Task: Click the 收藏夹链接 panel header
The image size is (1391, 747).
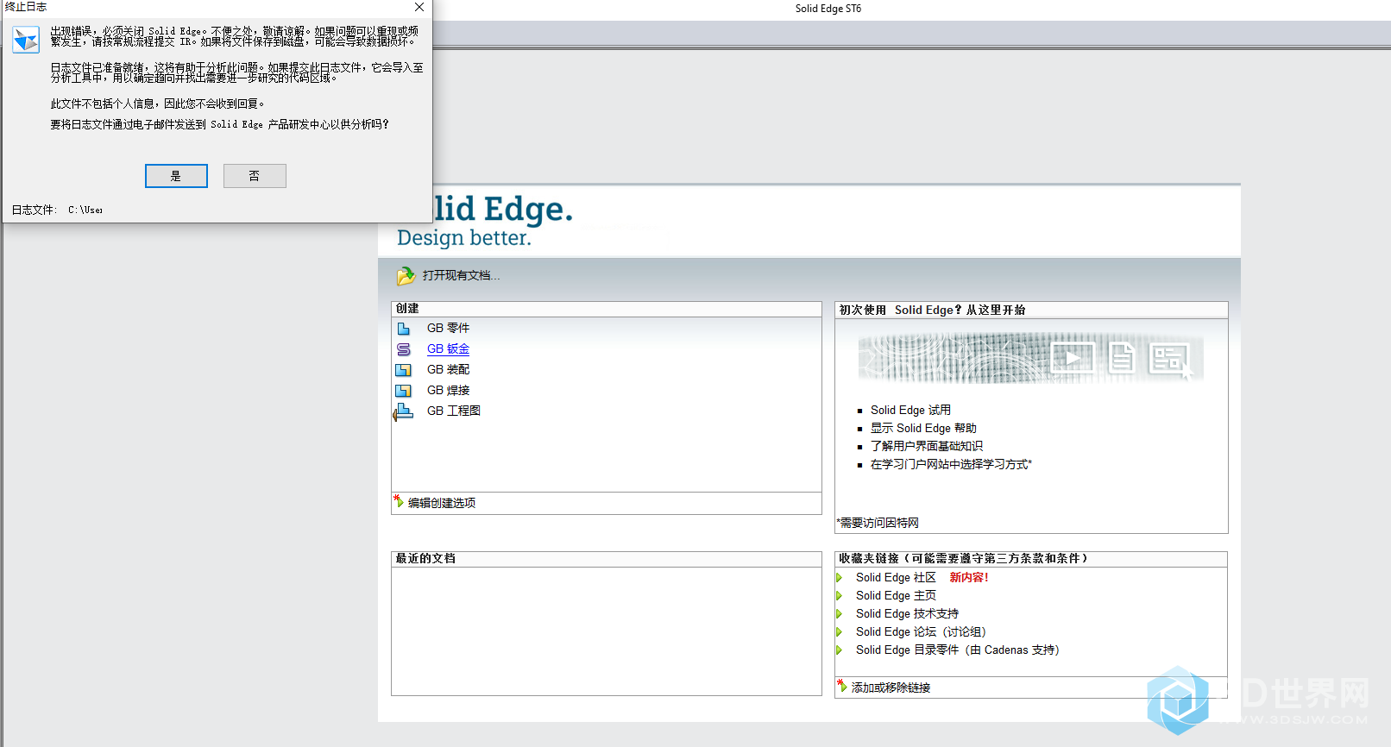Action: click(x=1031, y=559)
